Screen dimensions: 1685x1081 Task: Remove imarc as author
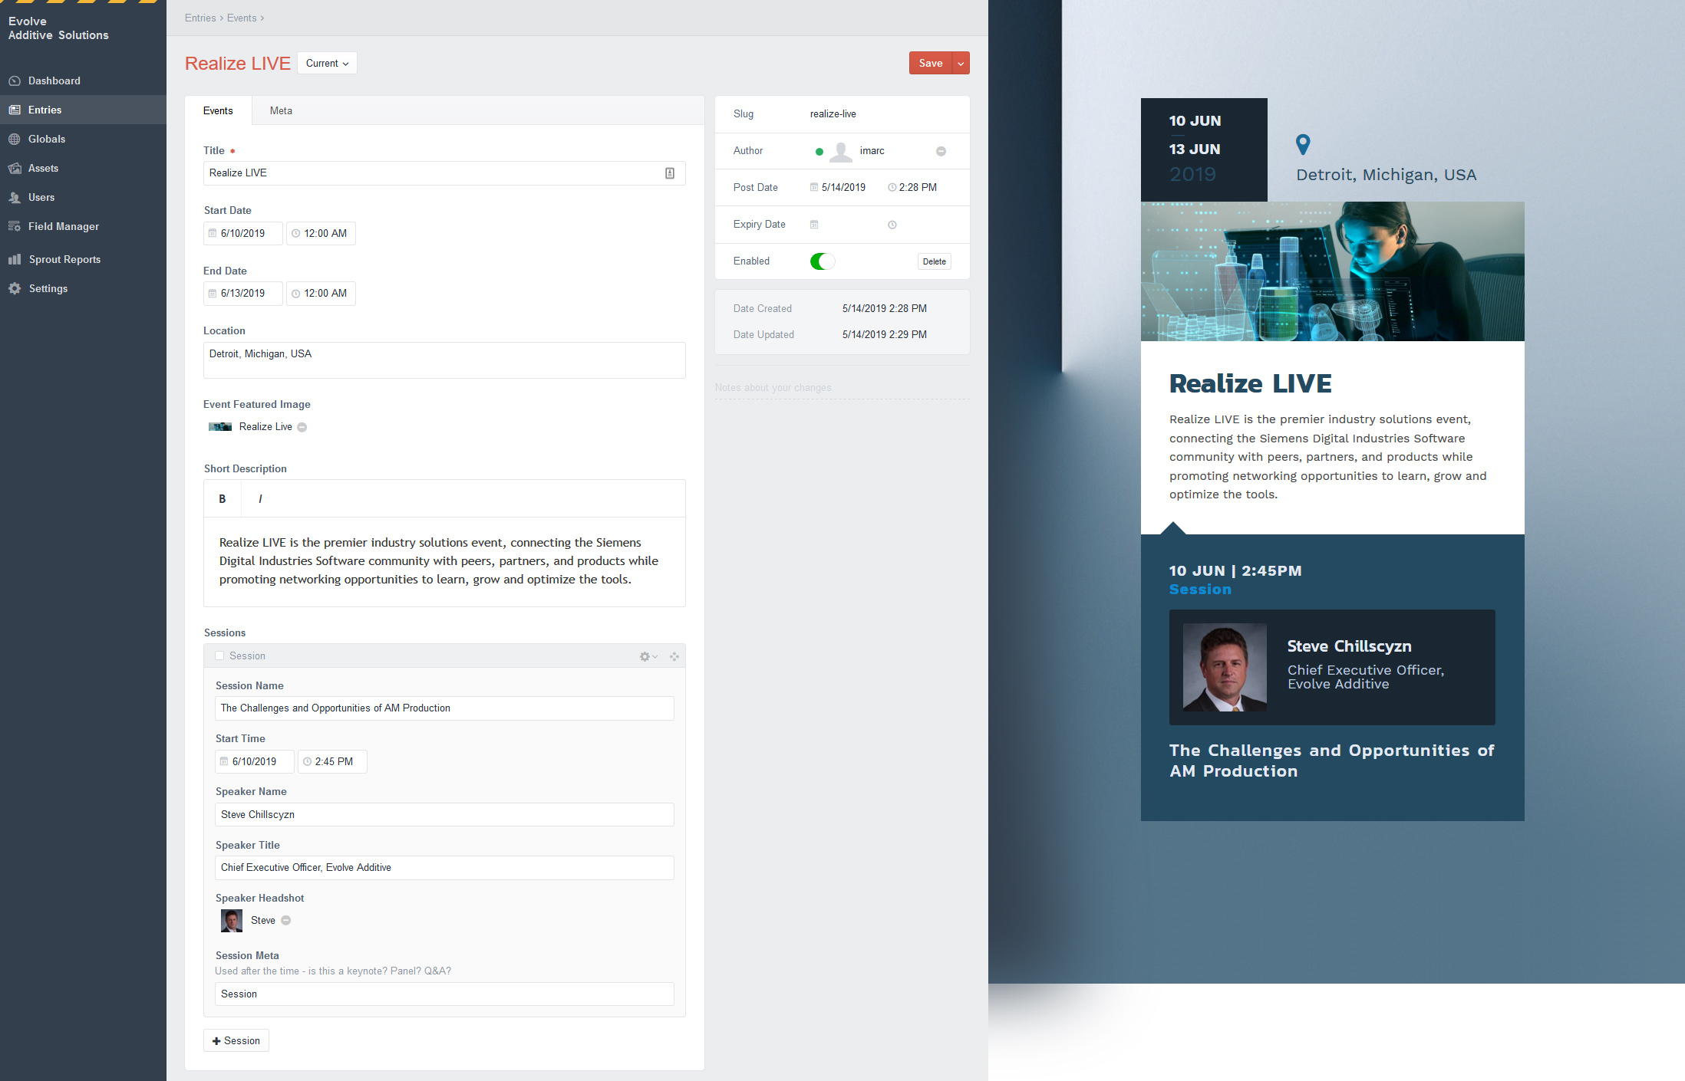[941, 151]
